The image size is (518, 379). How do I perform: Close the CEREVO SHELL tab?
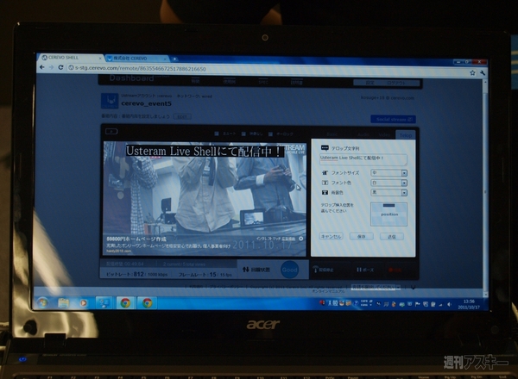(100, 59)
